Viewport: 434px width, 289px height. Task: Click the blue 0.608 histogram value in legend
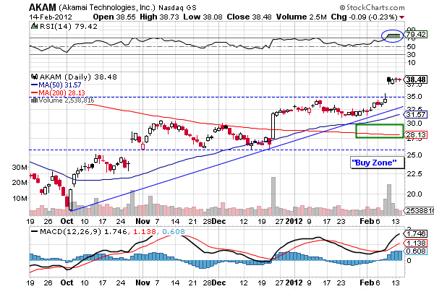pyautogui.click(x=174, y=231)
